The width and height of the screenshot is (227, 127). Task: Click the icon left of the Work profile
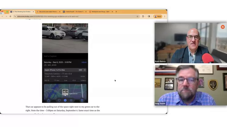coord(149,16)
